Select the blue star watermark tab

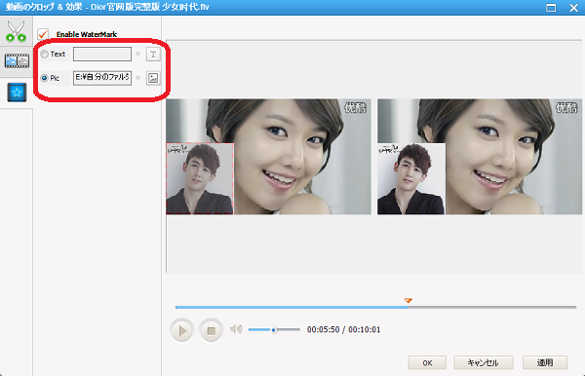point(17,93)
